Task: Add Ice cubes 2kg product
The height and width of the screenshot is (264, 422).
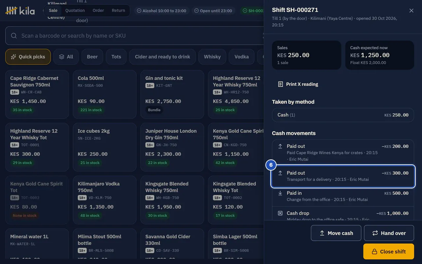Action: point(105,147)
